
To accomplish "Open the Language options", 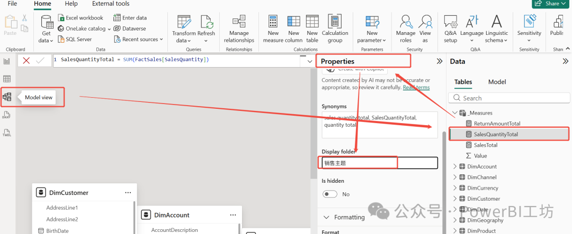I will [x=472, y=29].
